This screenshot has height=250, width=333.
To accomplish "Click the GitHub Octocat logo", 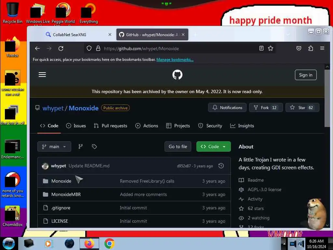I will point(177,75).
